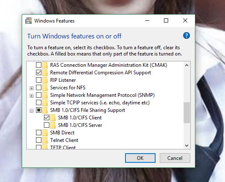Uncheck Remote Differential Compression API Support
This screenshot has height=182, width=225.
38,73
